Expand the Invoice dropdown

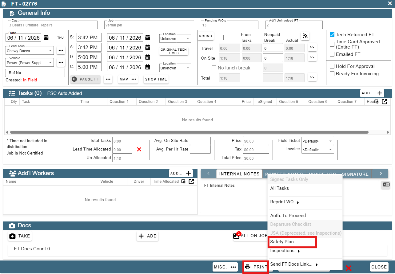tap(318, 150)
